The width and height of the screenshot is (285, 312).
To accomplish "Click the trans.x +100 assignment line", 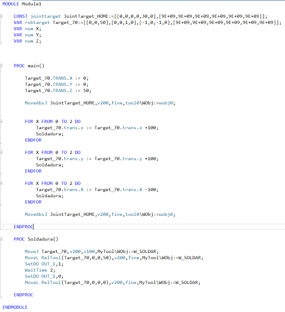I will [97, 128].
